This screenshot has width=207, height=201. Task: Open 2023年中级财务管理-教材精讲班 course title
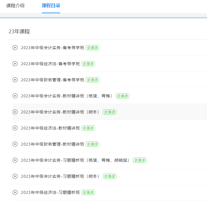point(52,144)
